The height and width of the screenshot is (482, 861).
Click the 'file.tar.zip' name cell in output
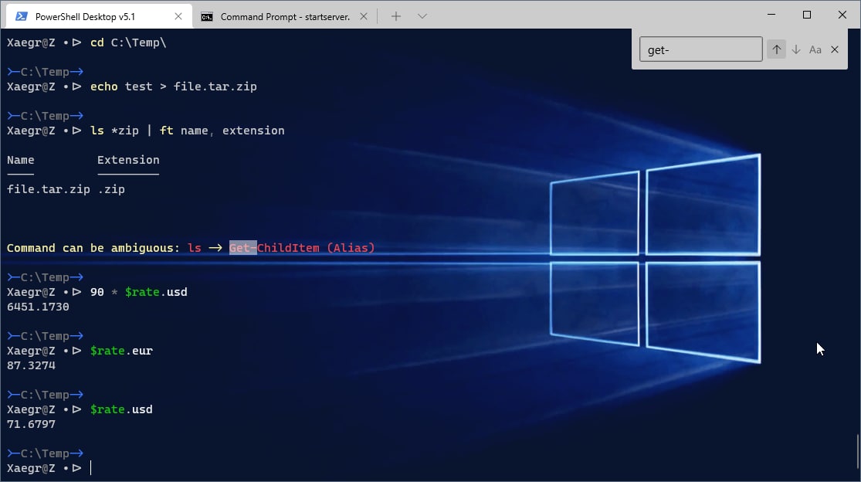pos(49,188)
